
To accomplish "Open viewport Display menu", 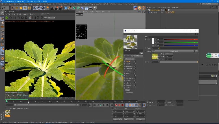I will [x=92, y=12].
